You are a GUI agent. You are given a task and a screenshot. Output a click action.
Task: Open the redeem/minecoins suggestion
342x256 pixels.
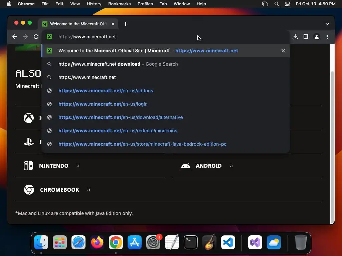[166, 131]
